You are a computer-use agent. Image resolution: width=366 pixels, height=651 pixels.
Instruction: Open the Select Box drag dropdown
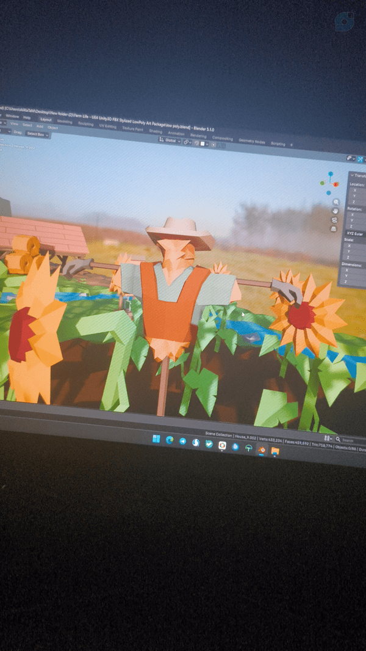coord(37,134)
